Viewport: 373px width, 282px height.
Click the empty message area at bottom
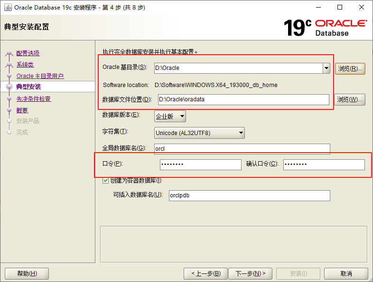233,244
